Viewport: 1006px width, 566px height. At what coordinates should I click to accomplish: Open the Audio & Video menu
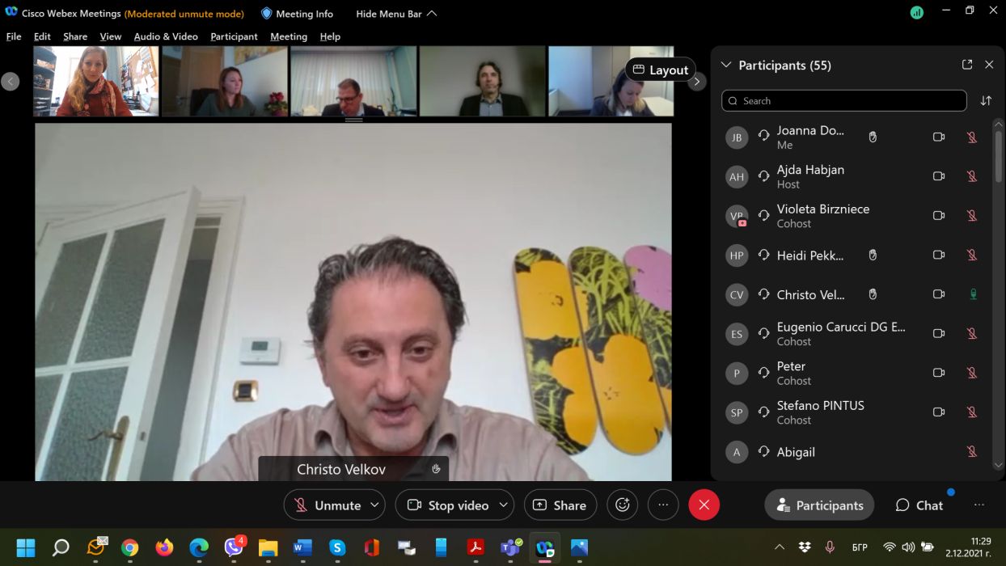(x=165, y=36)
